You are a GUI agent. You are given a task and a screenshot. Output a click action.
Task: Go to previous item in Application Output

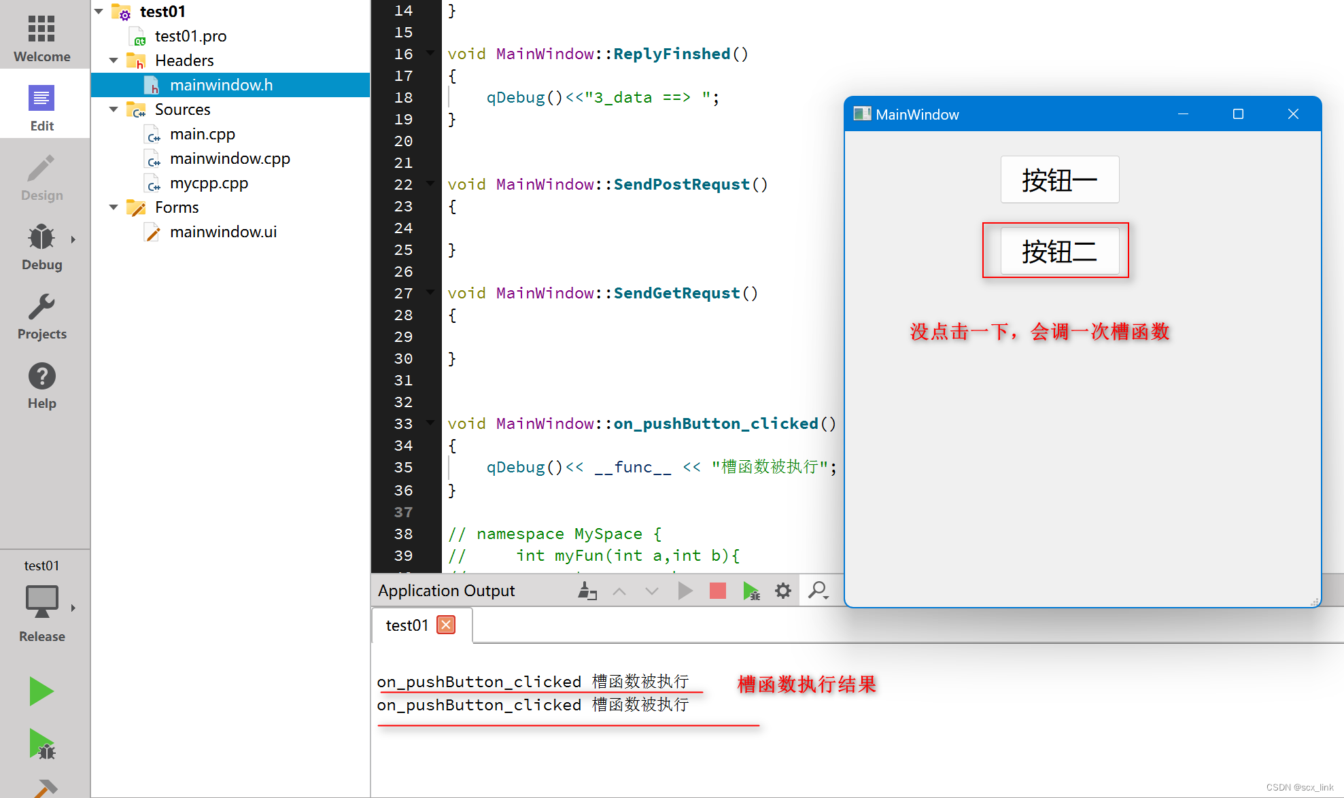pos(619,591)
